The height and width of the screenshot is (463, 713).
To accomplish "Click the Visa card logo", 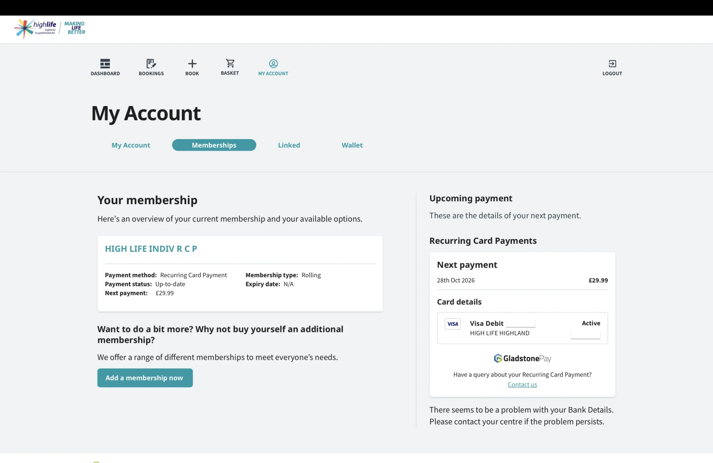I will 453,324.
